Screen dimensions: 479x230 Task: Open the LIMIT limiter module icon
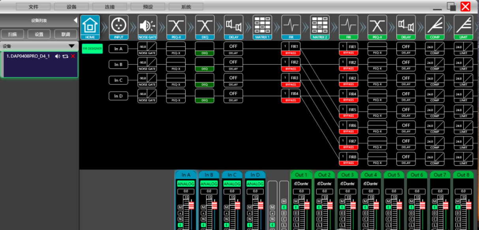[x=463, y=26]
